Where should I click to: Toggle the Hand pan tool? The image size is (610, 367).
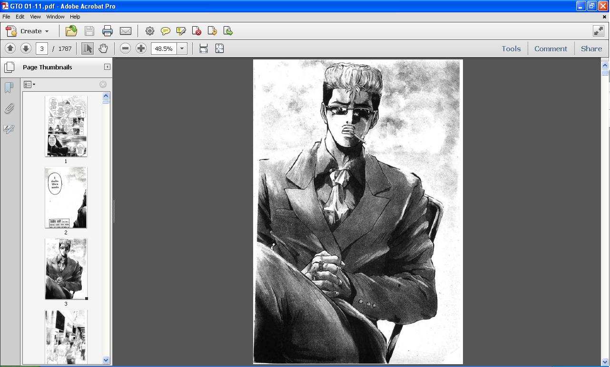103,48
